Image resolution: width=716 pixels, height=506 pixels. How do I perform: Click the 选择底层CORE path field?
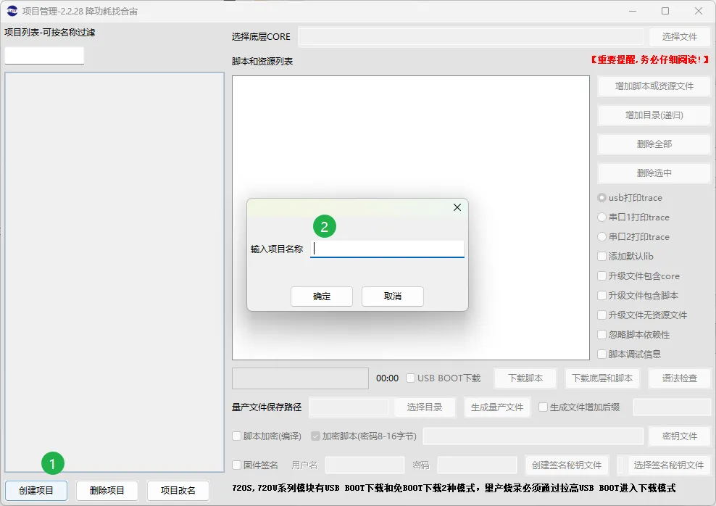click(471, 36)
